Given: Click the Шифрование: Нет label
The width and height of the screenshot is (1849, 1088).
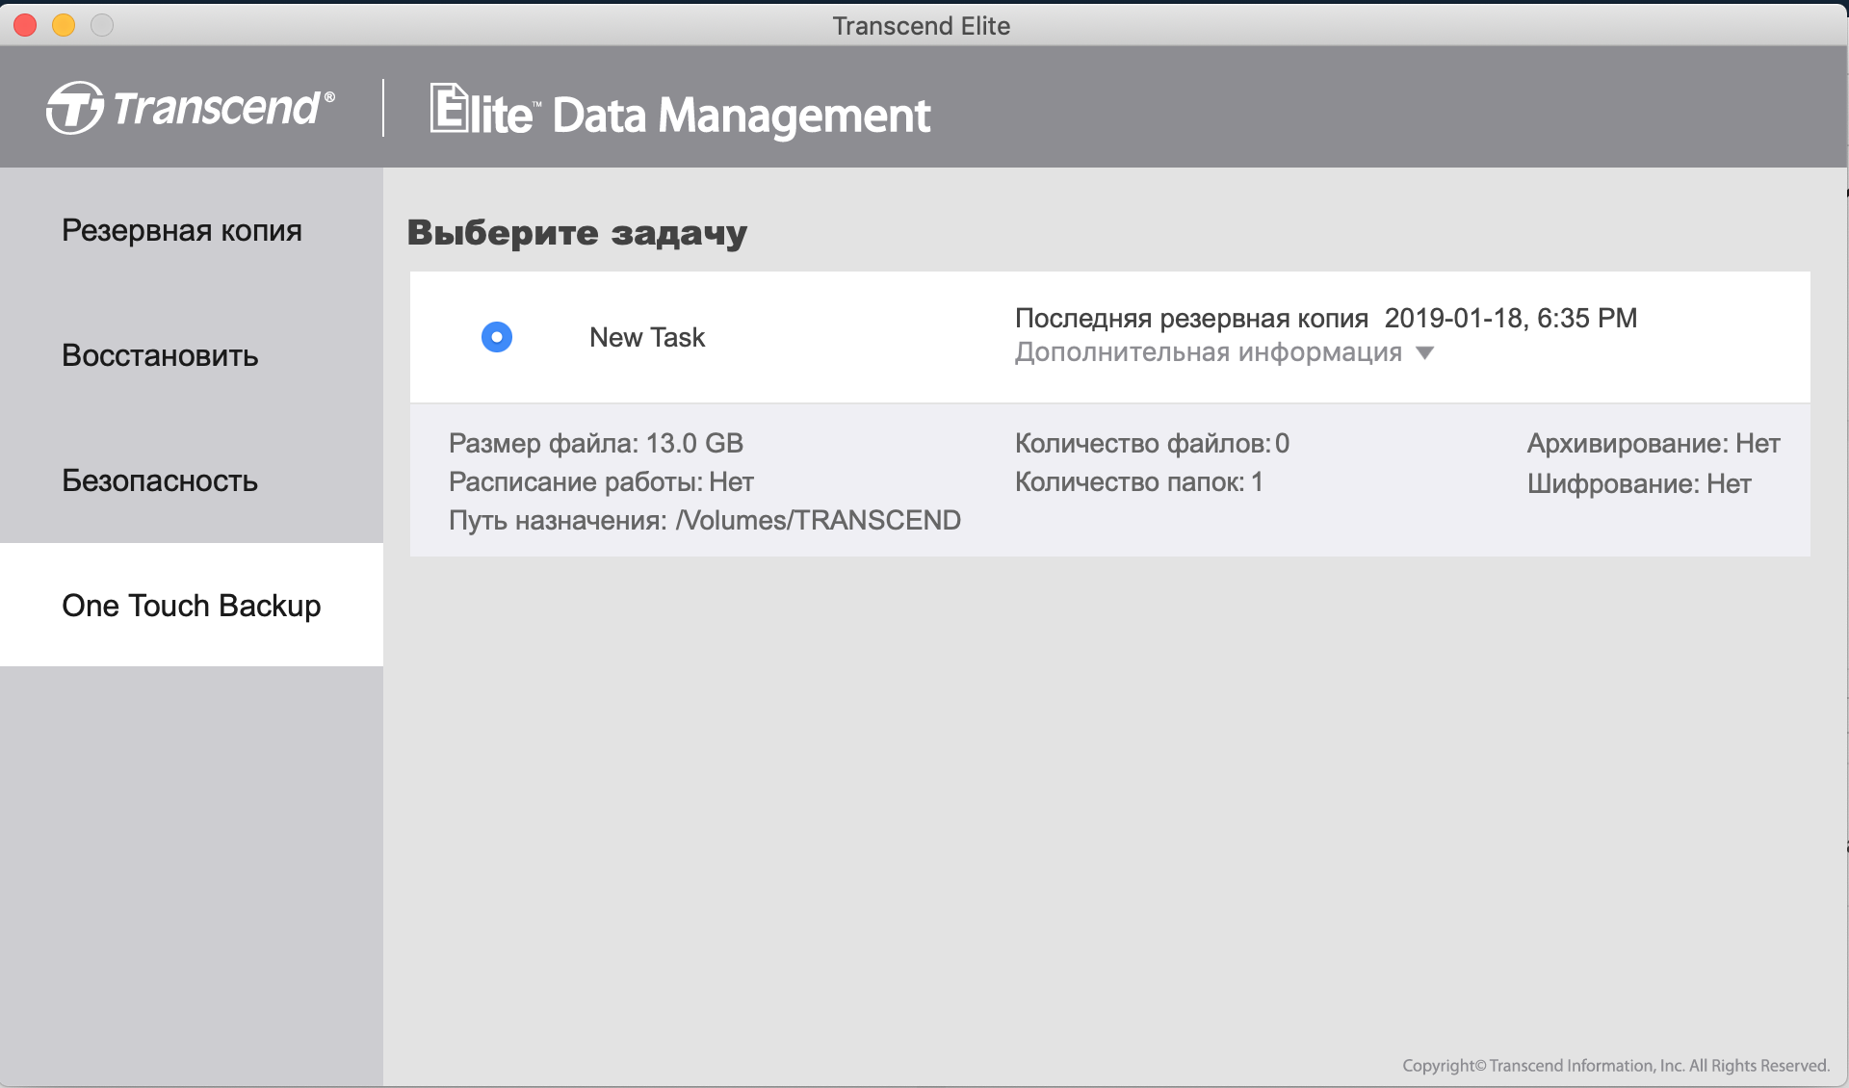Looking at the screenshot, I should [x=1638, y=483].
